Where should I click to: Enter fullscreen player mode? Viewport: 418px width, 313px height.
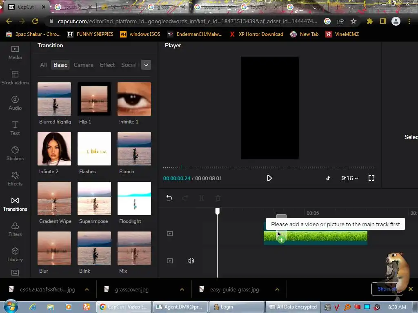point(371,178)
